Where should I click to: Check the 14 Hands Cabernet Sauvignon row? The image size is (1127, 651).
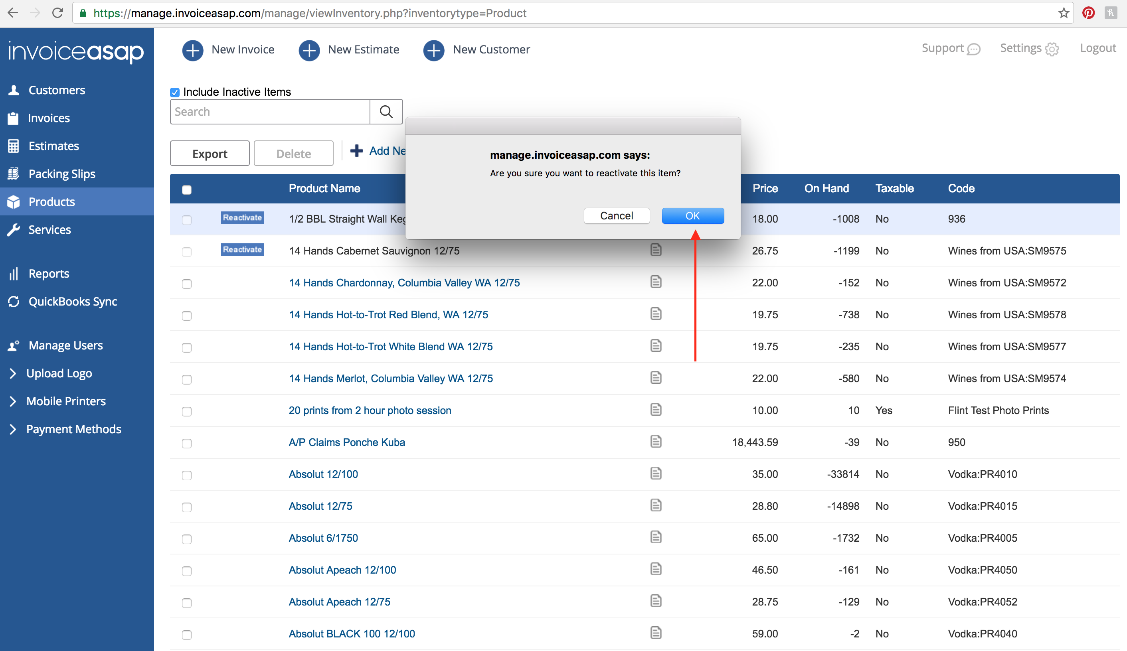tap(187, 252)
